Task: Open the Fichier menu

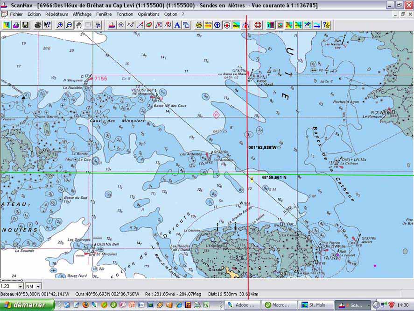Action: [16, 14]
